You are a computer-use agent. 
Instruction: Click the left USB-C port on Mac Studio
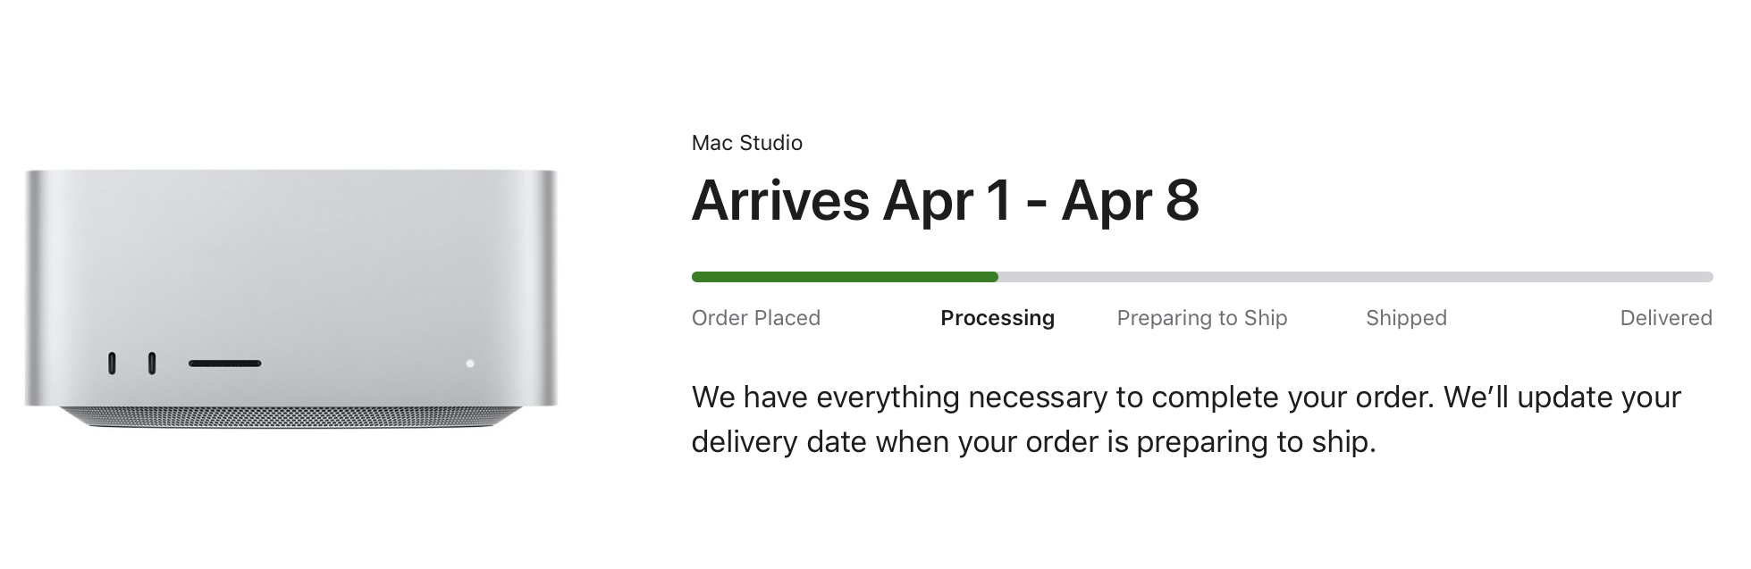tap(112, 364)
